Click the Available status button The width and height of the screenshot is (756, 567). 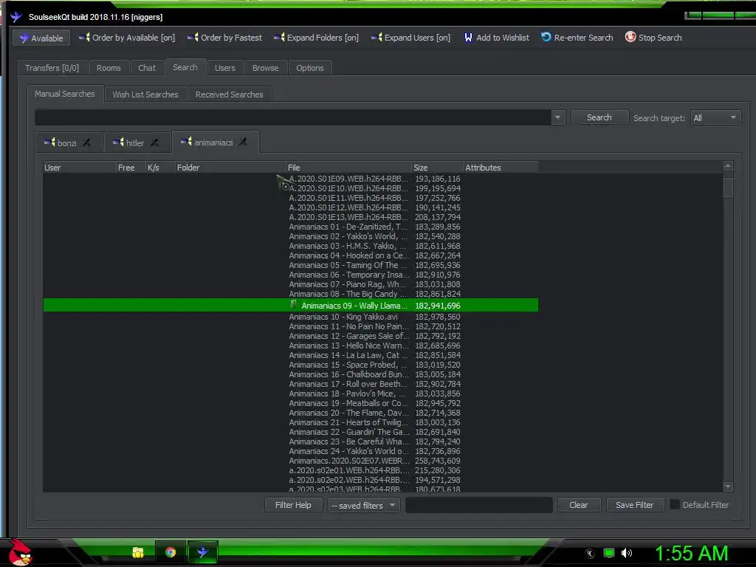41,38
